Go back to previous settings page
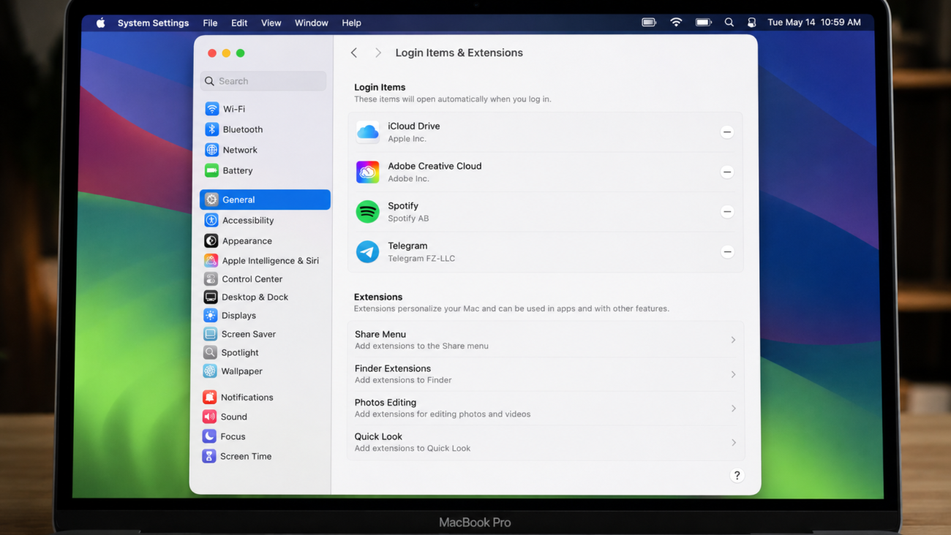951x535 pixels. [x=354, y=53]
